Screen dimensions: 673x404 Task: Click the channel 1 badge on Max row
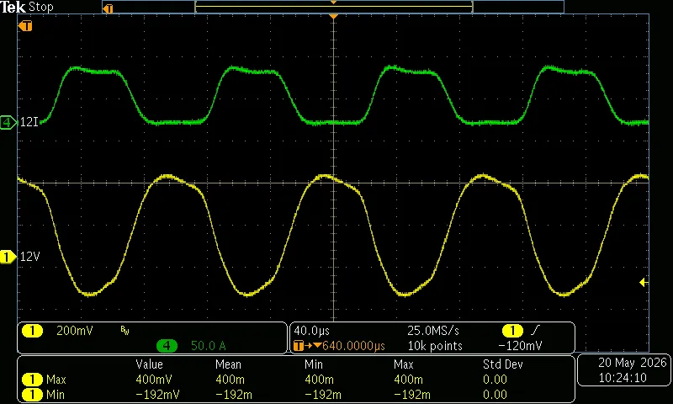click(32, 380)
